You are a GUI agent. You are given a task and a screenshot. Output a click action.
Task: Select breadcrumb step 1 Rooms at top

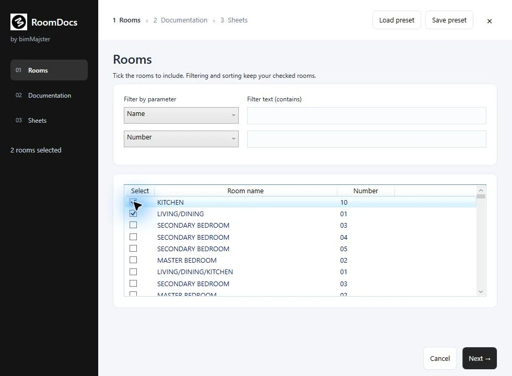click(x=126, y=20)
